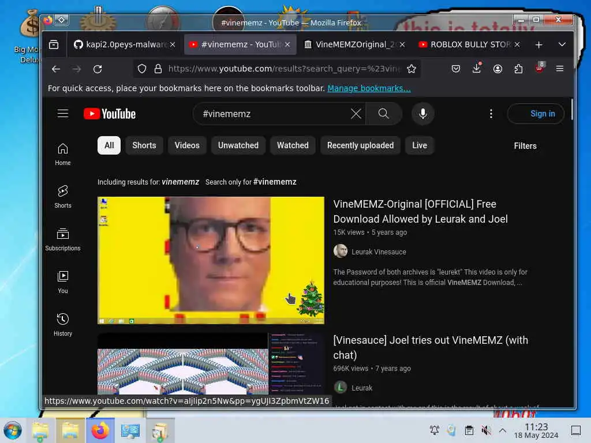The image size is (591, 443).
Task: Open You in YouTube sidebar
Action: [62, 282]
